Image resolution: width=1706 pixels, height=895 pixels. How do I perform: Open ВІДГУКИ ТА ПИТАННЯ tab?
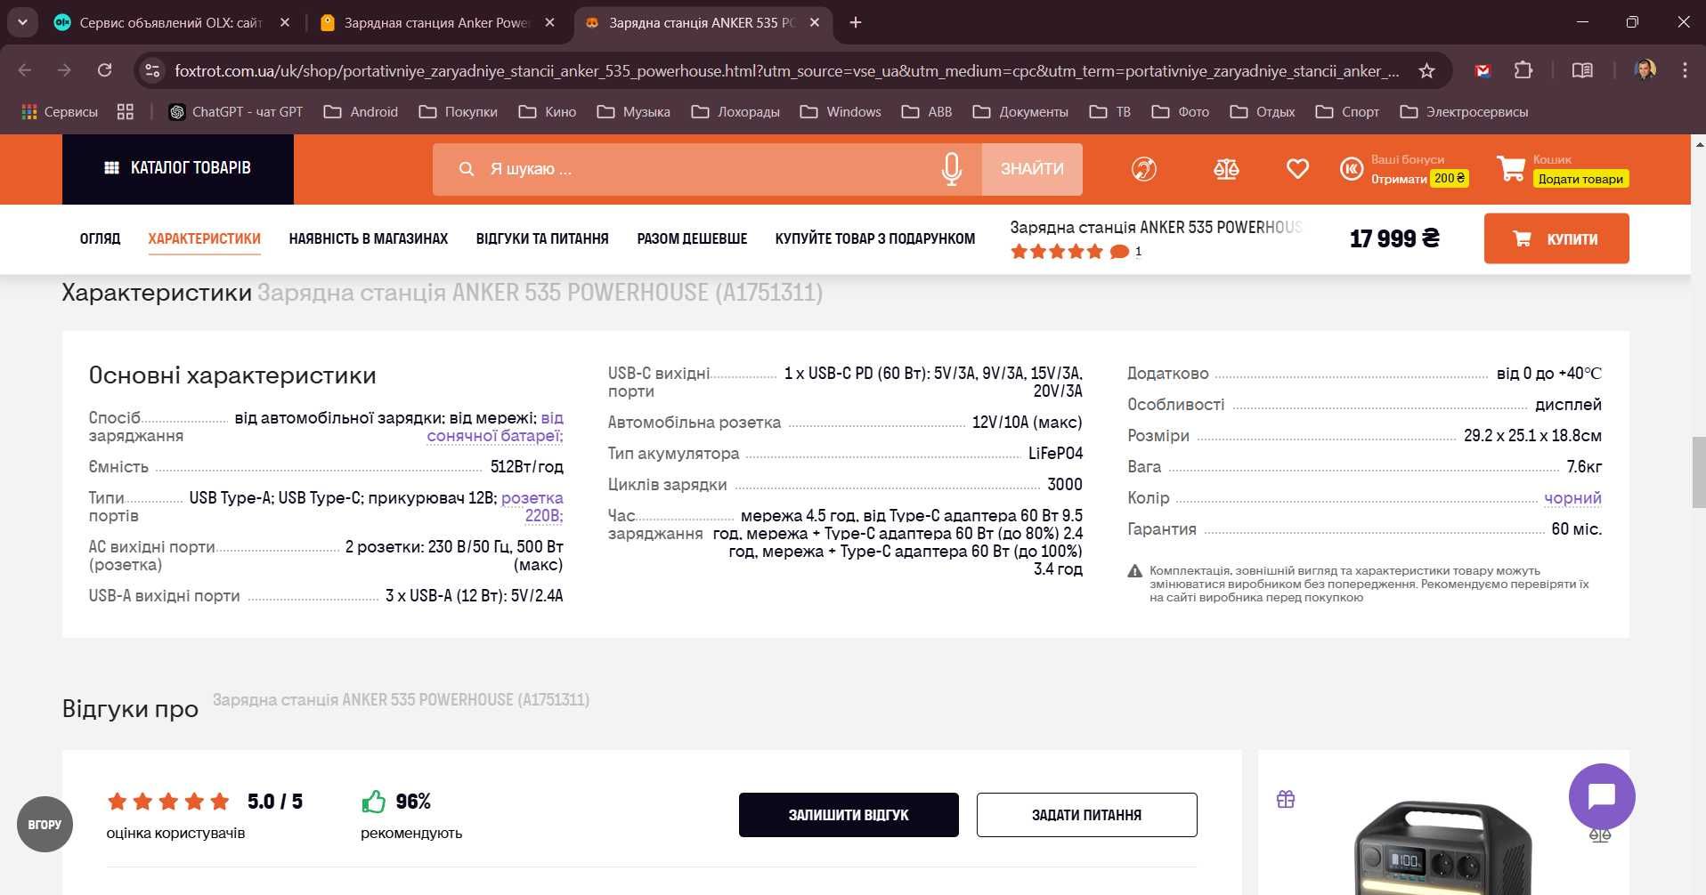point(542,238)
